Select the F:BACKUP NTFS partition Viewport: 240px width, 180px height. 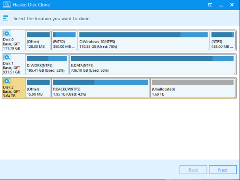pos(101,88)
